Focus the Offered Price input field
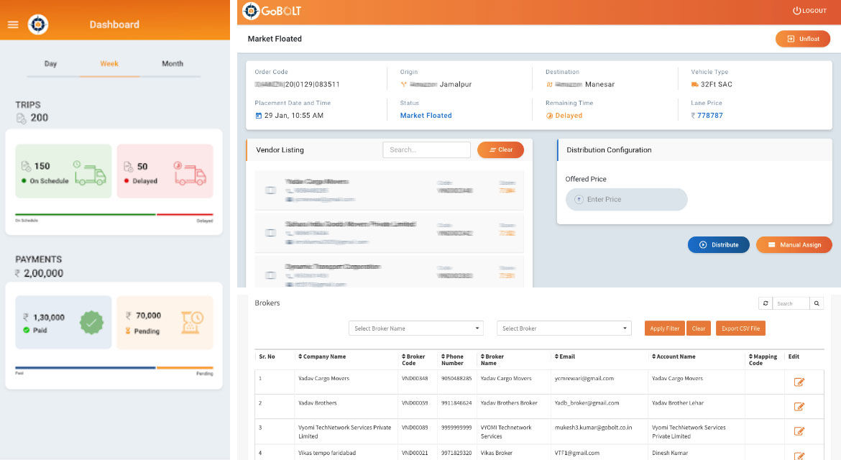Viewport: 841px width, 460px height. click(x=627, y=199)
